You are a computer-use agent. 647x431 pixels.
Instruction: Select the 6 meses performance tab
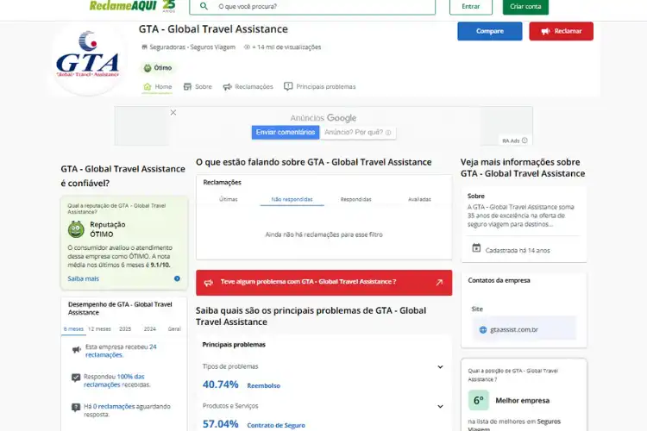[x=73, y=329]
